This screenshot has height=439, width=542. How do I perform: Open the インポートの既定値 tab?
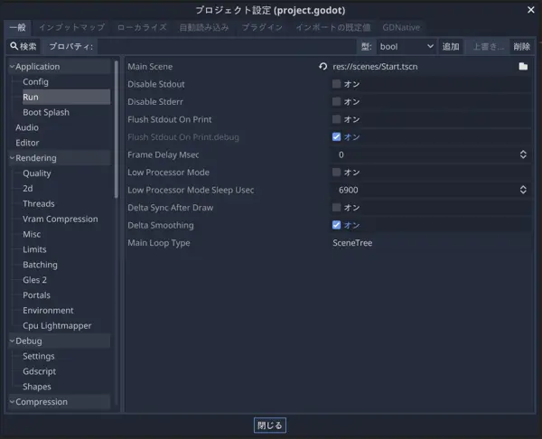(332, 27)
